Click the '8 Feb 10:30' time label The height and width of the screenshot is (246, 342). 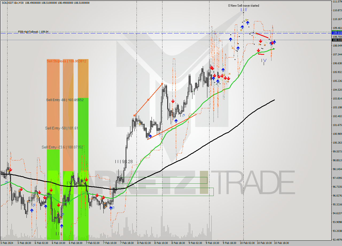pyautogui.click(x=161, y=243)
